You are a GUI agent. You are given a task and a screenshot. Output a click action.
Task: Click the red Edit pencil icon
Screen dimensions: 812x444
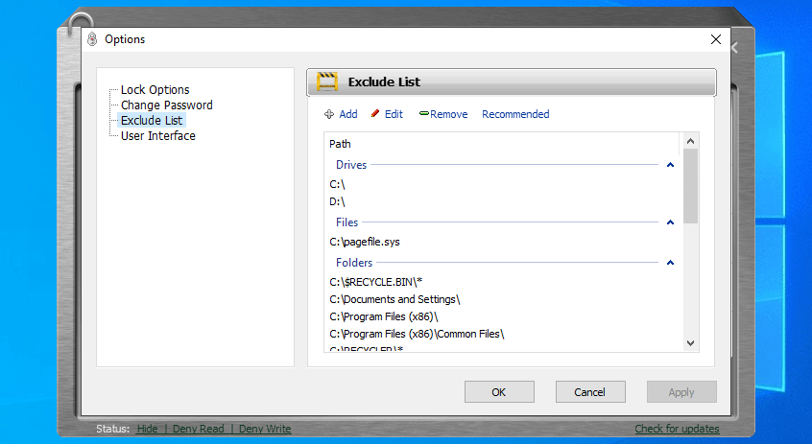click(375, 114)
